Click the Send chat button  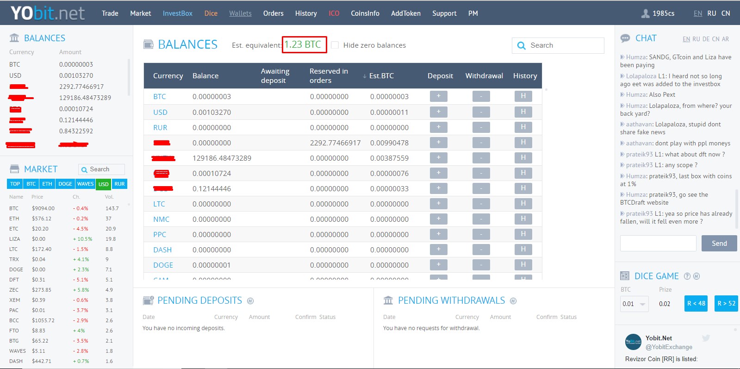point(719,244)
